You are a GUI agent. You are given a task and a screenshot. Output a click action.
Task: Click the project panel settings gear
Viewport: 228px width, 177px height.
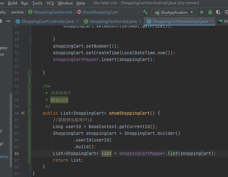(1, 21)
